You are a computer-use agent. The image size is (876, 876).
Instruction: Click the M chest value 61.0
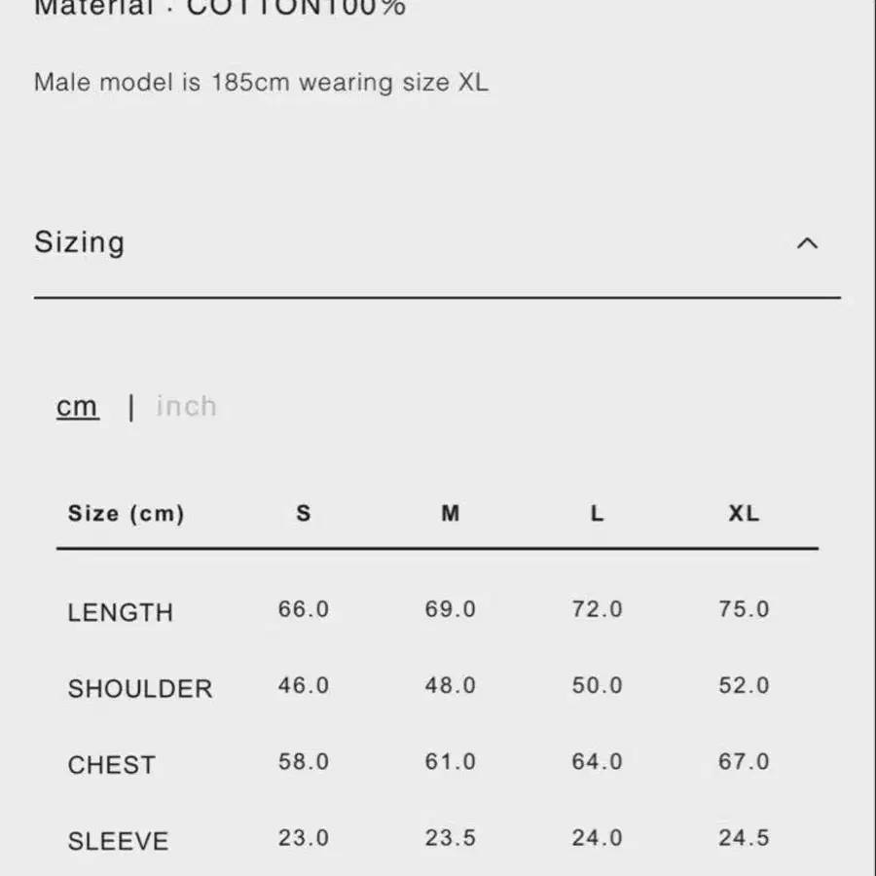451,761
